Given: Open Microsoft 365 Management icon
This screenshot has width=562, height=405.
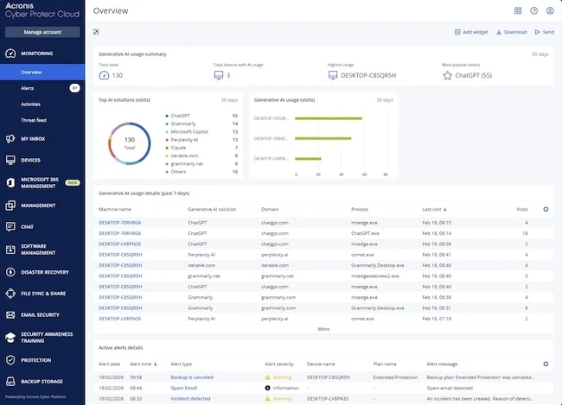Looking at the screenshot, I should pos(10,182).
